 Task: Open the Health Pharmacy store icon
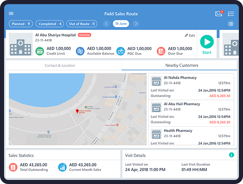[156, 134]
